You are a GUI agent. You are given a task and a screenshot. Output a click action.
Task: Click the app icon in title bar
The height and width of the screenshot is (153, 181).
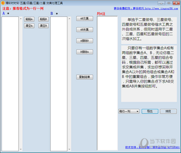point(3,3)
